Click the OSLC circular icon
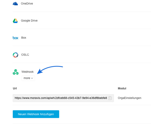This screenshot has height=129, width=151. [16, 55]
